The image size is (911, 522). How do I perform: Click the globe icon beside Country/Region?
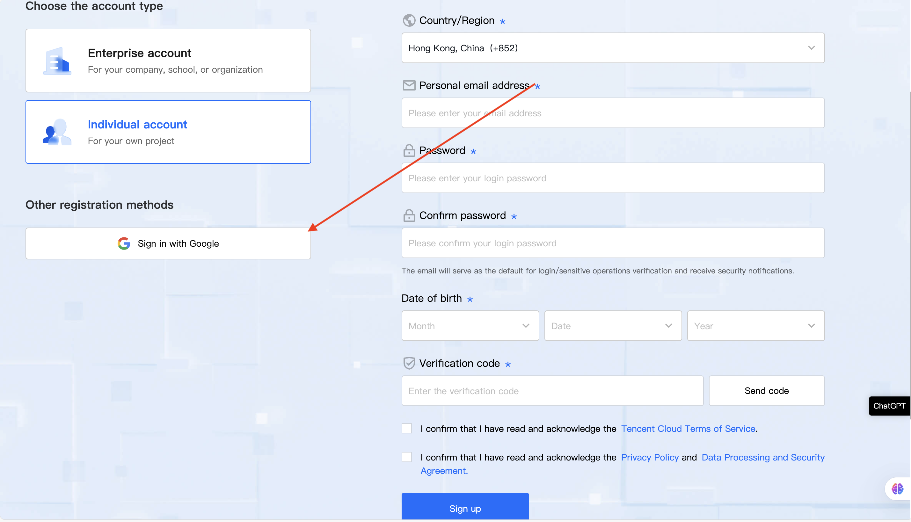pyautogui.click(x=409, y=20)
